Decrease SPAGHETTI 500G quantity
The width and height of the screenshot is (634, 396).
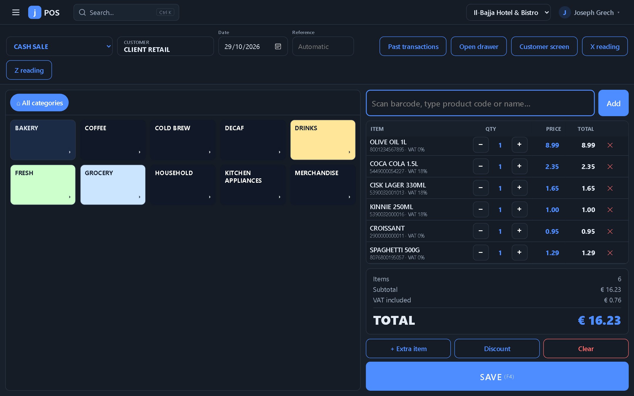(x=481, y=253)
